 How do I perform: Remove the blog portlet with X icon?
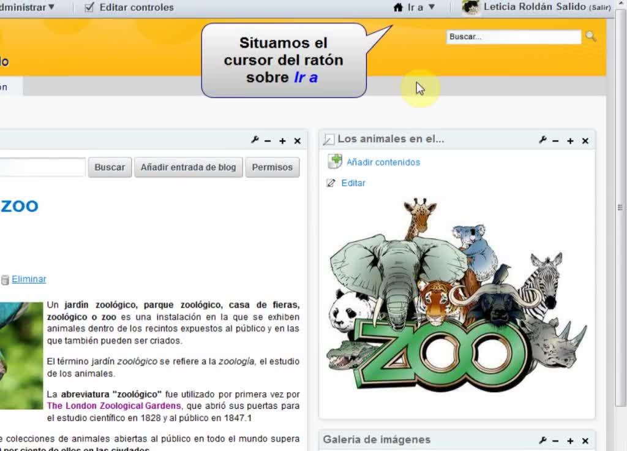pos(297,141)
